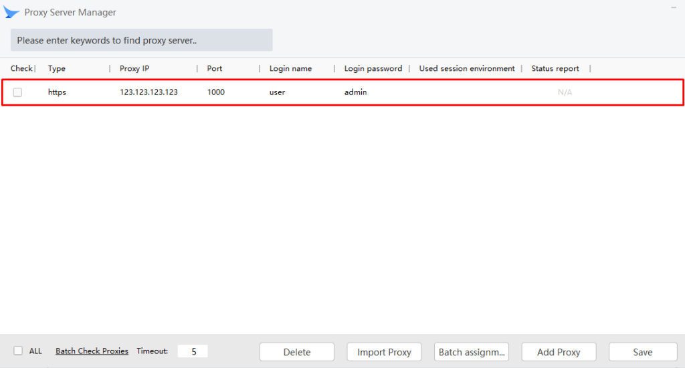Click the Login name column header
The width and height of the screenshot is (685, 368).
[x=290, y=68]
